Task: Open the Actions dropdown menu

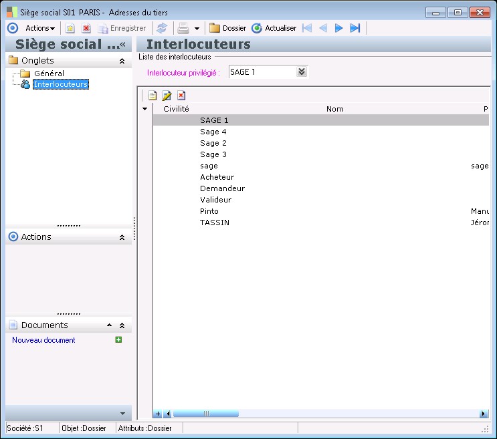Action: pyautogui.click(x=40, y=28)
